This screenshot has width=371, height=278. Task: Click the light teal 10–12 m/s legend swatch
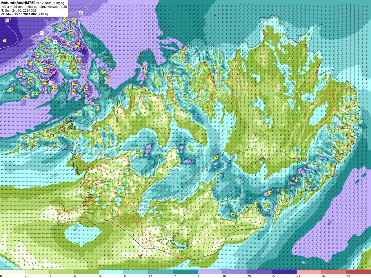point(136,272)
